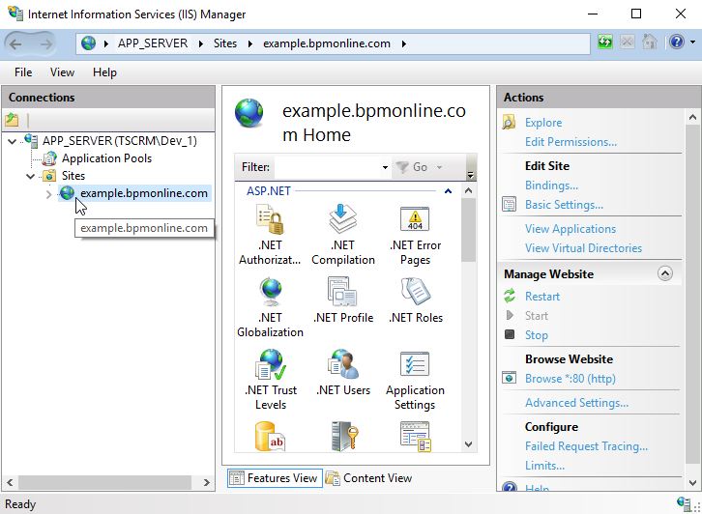Screen dimensions: 702x514
Task: Collapse the Sites tree node
Action: tap(30, 176)
